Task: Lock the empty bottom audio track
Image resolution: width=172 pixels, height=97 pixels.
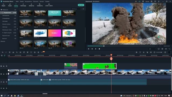Action: point(4,88)
